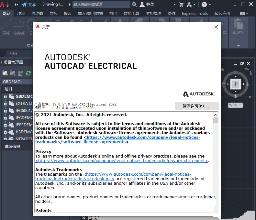Click the ViewCube home icon
256x220 pixels.
(x=223, y=70)
